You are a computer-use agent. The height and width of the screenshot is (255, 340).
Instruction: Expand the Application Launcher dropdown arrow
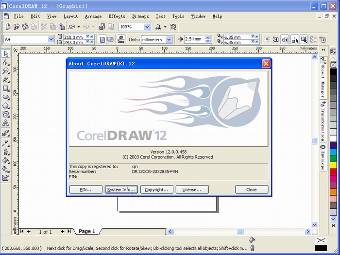pos(165,27)
